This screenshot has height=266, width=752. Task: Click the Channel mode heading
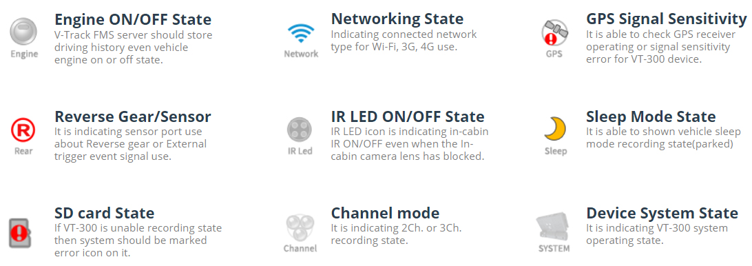[x=385, y=213]
